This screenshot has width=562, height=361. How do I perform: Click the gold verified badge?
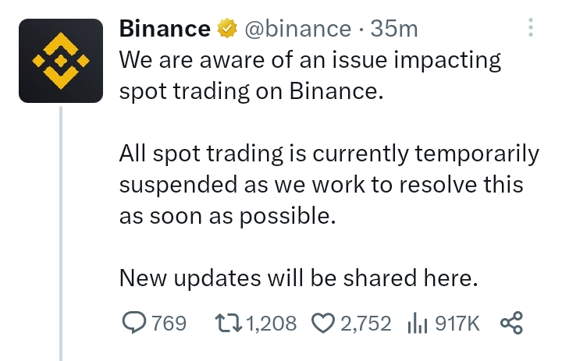point(227,29)
